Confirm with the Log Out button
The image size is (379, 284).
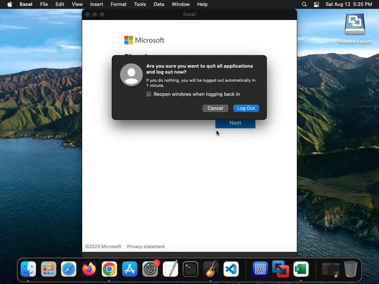[x=246, y=108]
